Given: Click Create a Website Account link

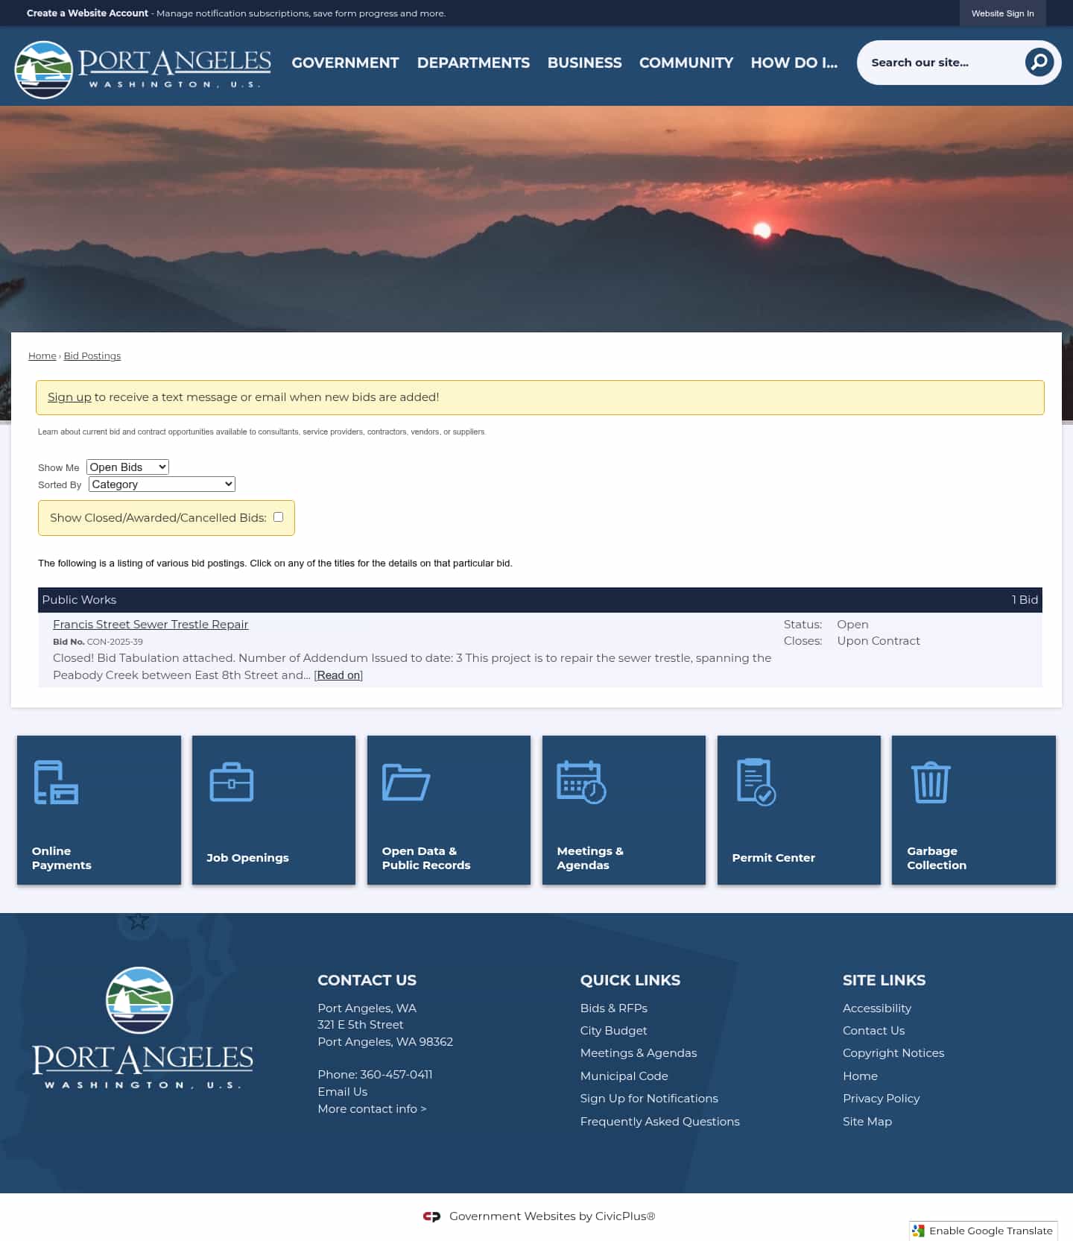Looking at the screenshot, I should click(x=87, y=13).
